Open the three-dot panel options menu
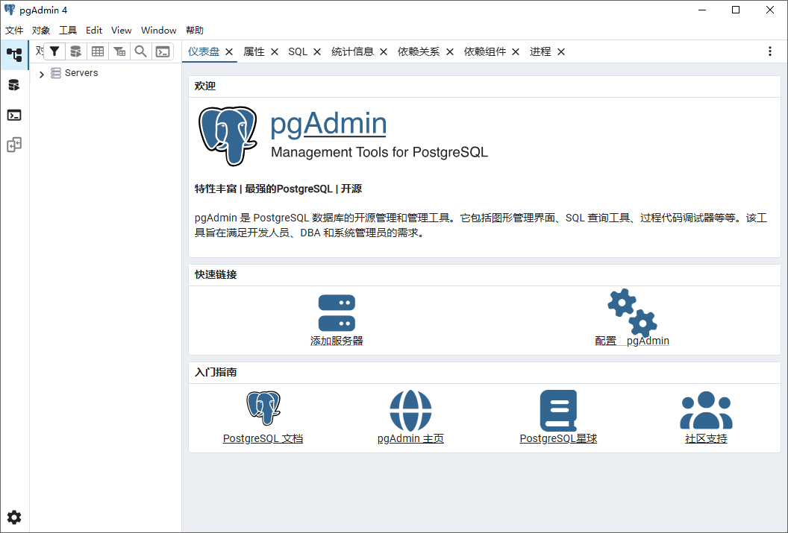The image size is (788, 533). click(770, 51)
